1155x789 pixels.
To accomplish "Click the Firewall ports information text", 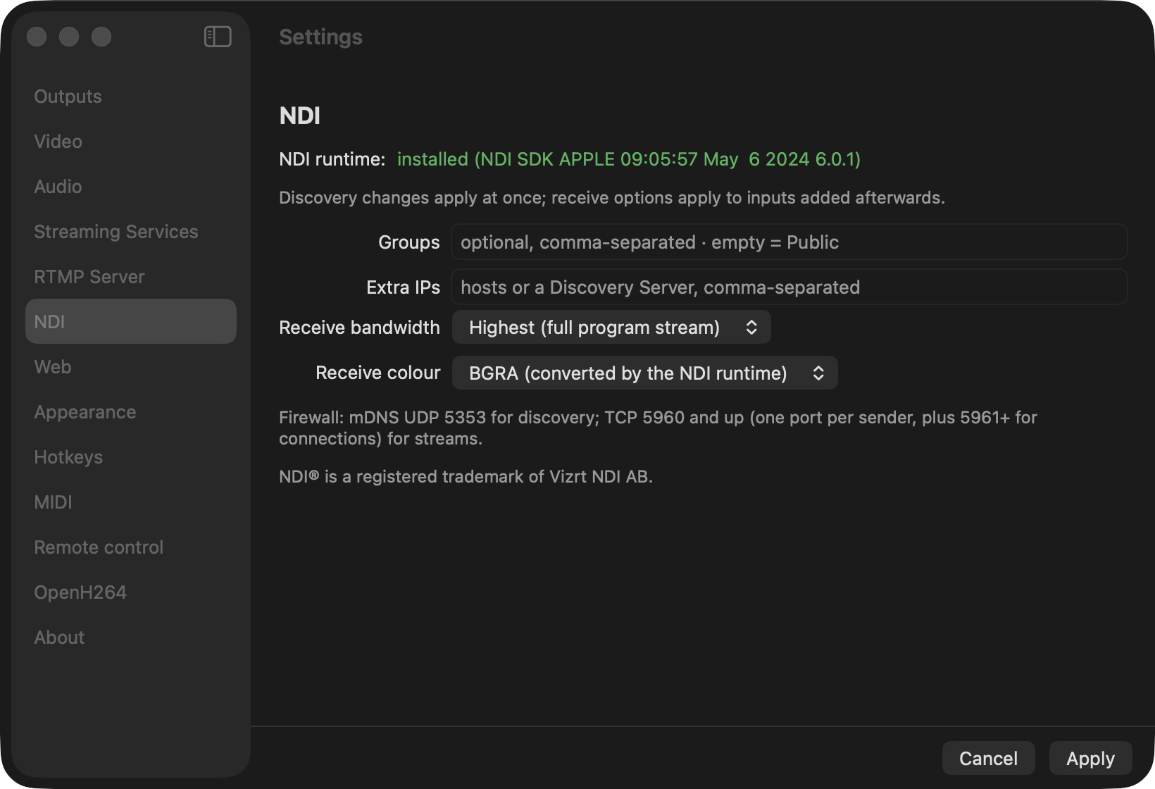I will coord(658,428).
